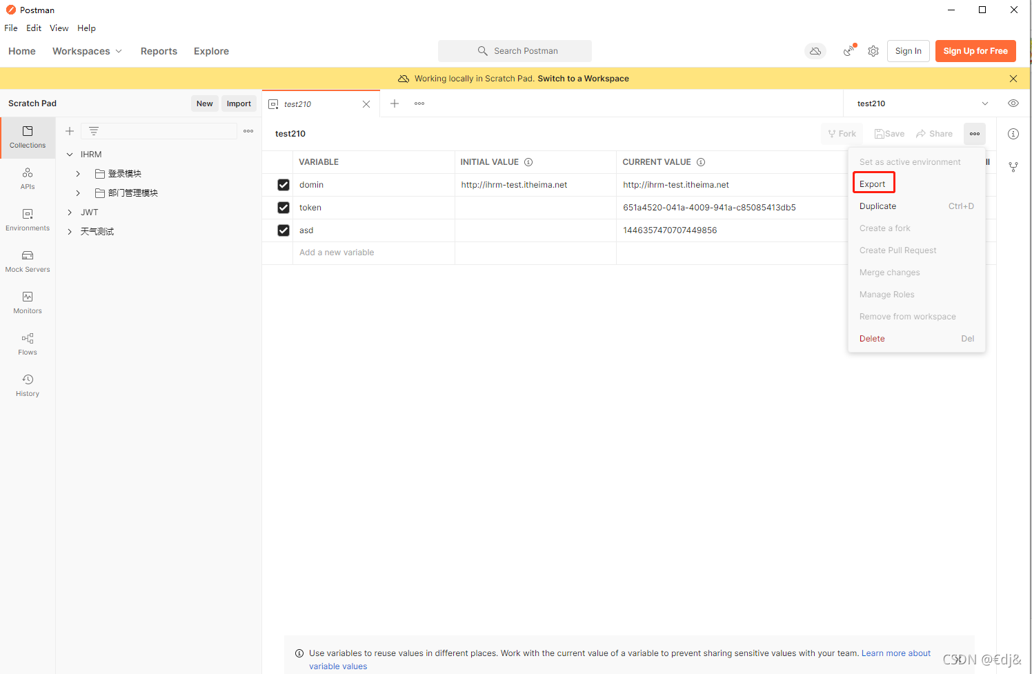Click the test210 environment three-dot menu button
1032x674 pixels.
click(975, 134)
